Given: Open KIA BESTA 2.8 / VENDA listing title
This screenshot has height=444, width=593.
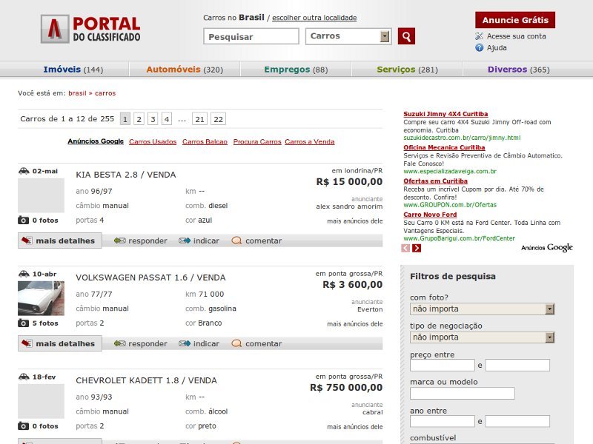Looking at the screenshot, I should click(126, 175).
